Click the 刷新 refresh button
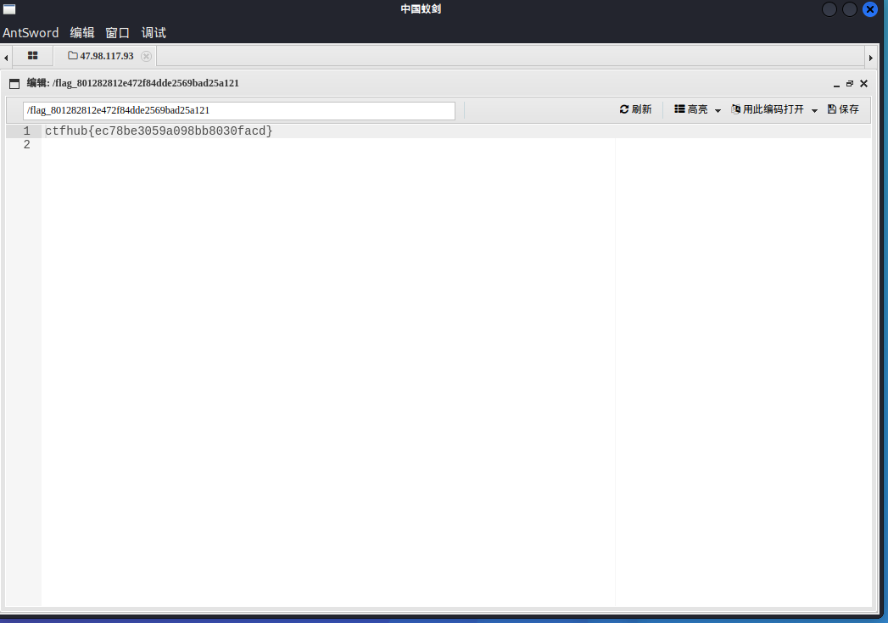This screenshot has width=888, height=623. click(x=635, y=109)
